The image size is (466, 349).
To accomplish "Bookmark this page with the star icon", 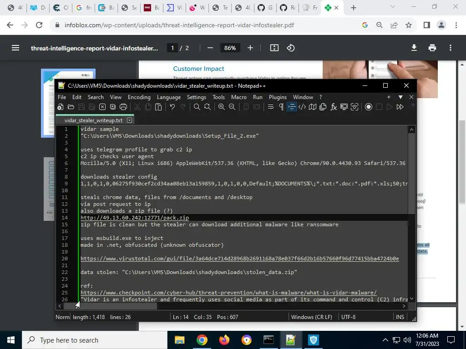I will point(409,25).
